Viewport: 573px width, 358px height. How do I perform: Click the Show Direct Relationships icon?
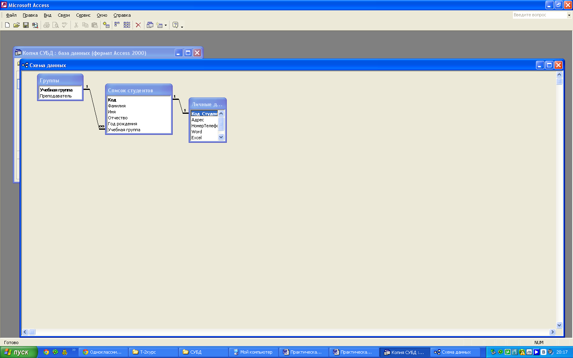point(117,25)
